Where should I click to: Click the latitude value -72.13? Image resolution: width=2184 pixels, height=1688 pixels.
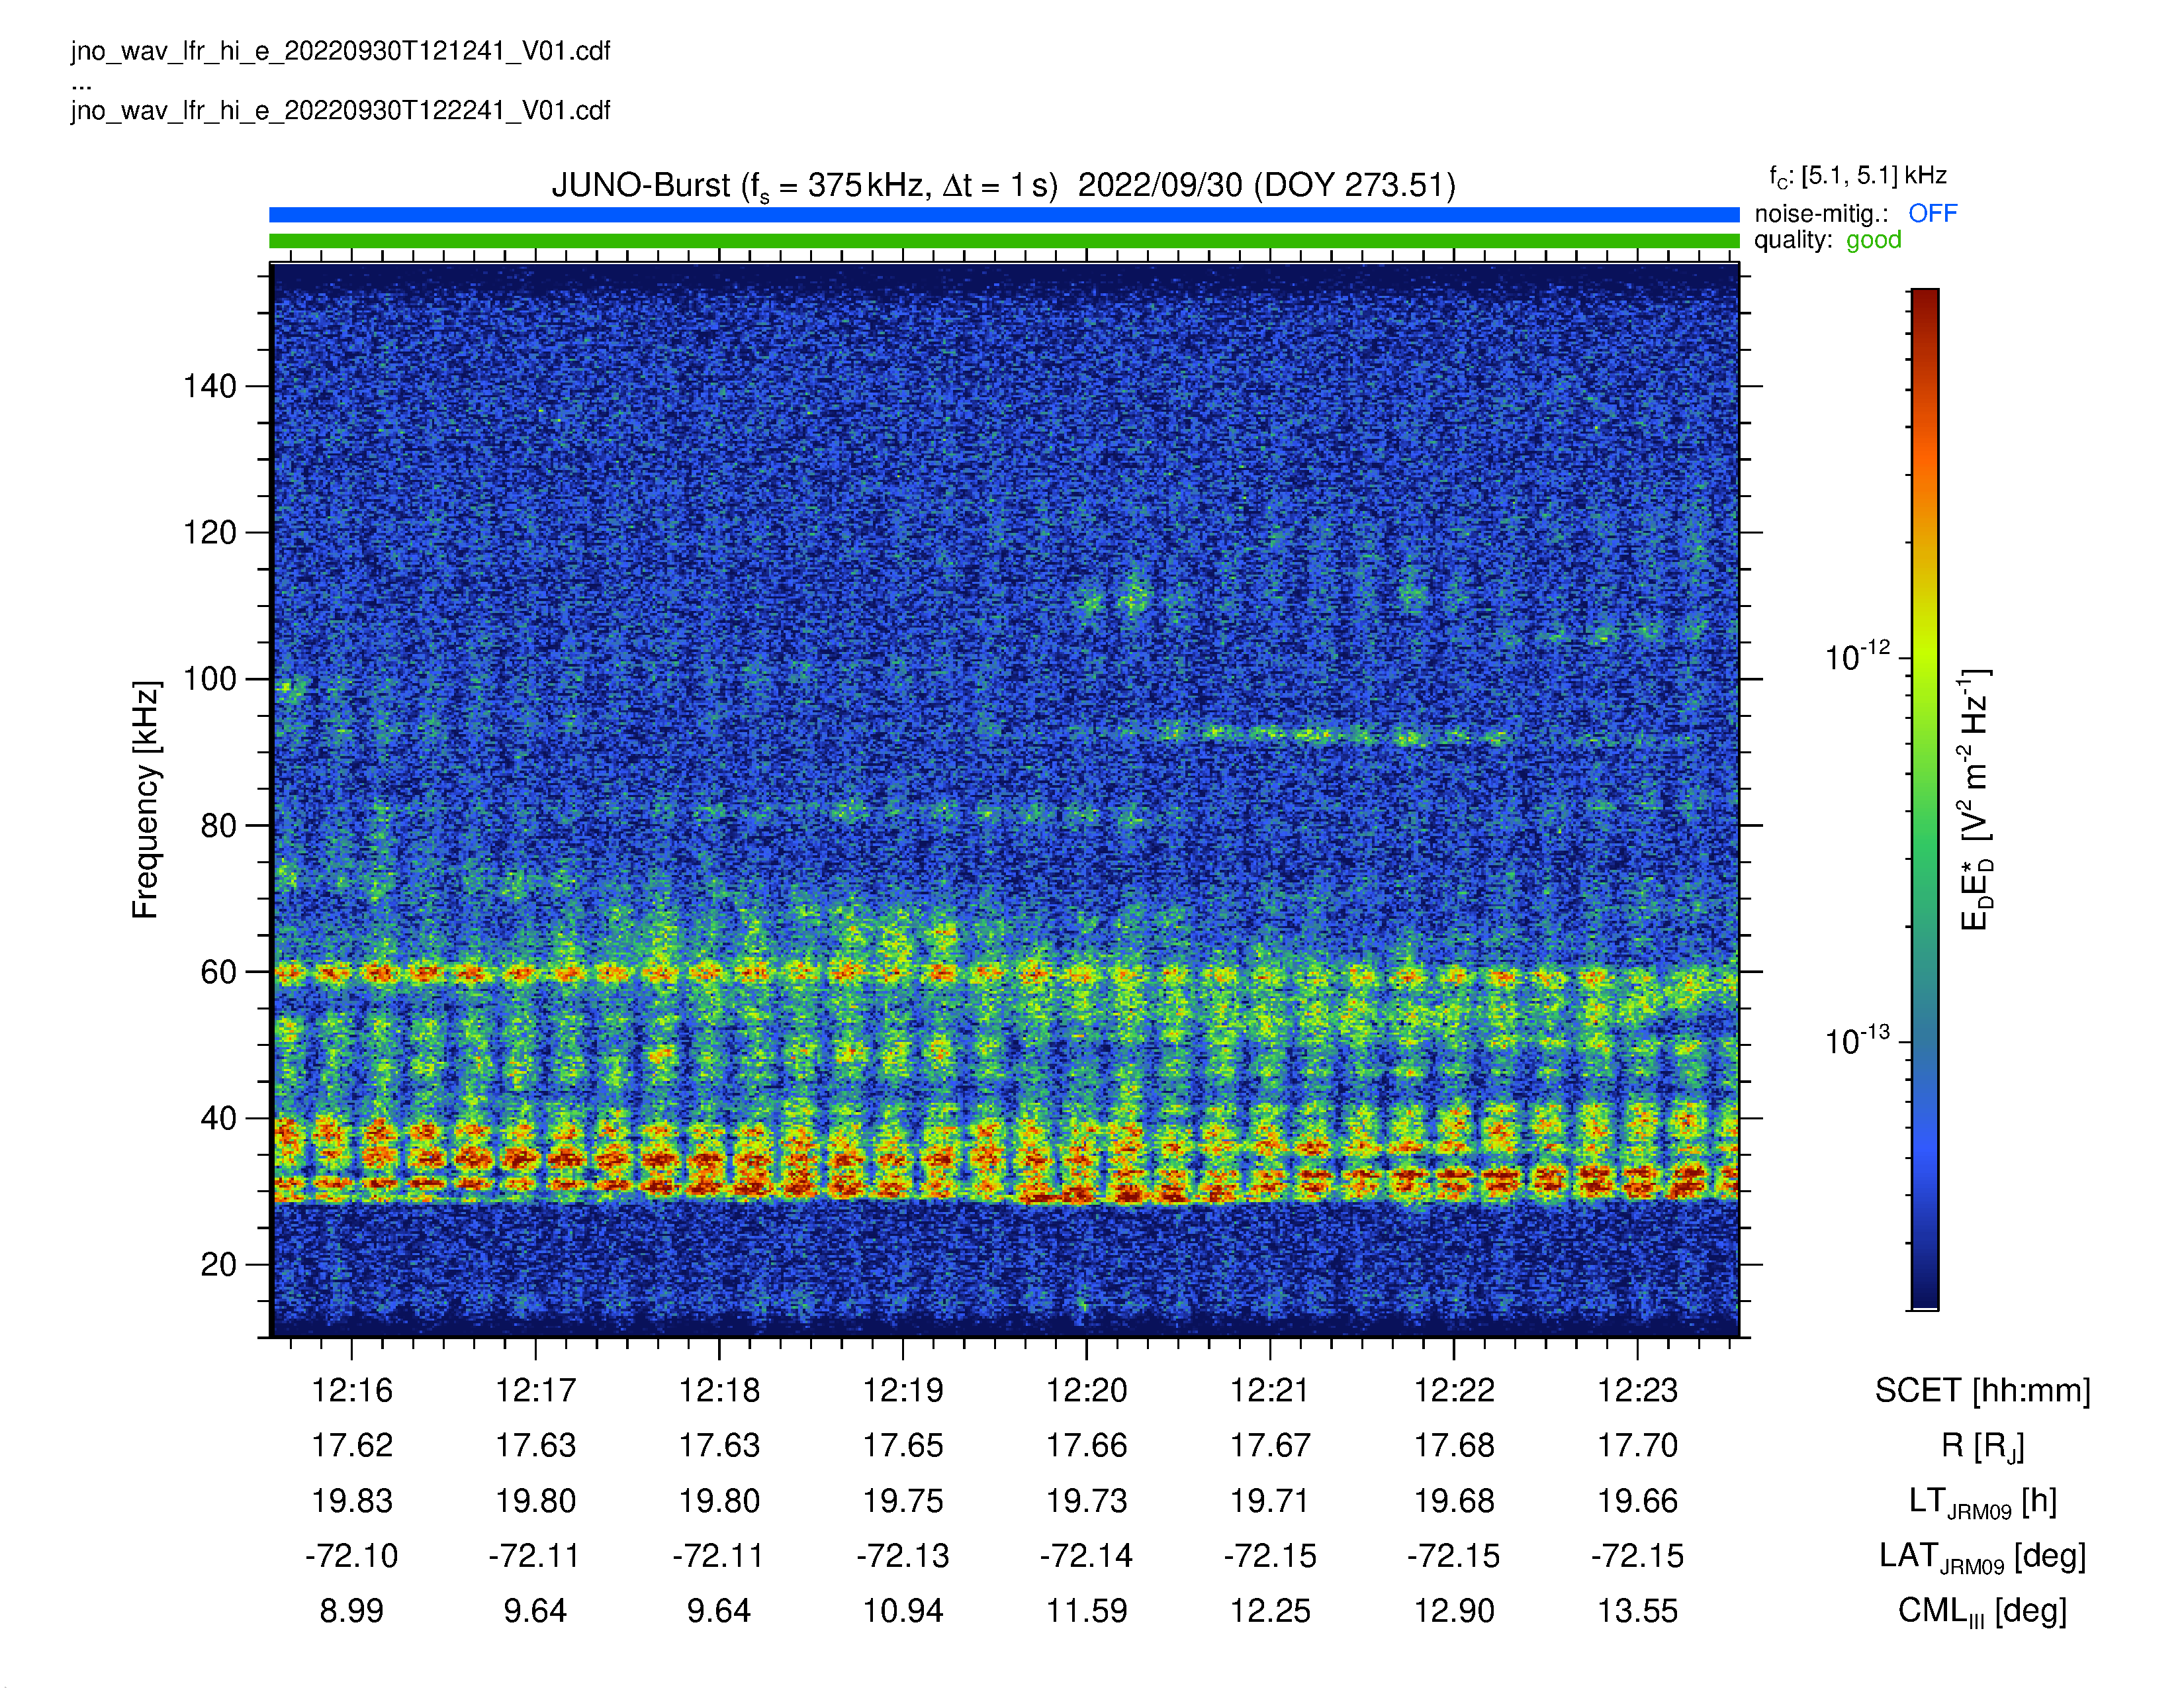[x=903, y=1556]
